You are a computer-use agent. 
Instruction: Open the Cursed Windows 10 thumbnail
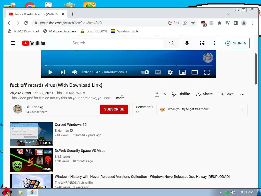pos(31,134)
